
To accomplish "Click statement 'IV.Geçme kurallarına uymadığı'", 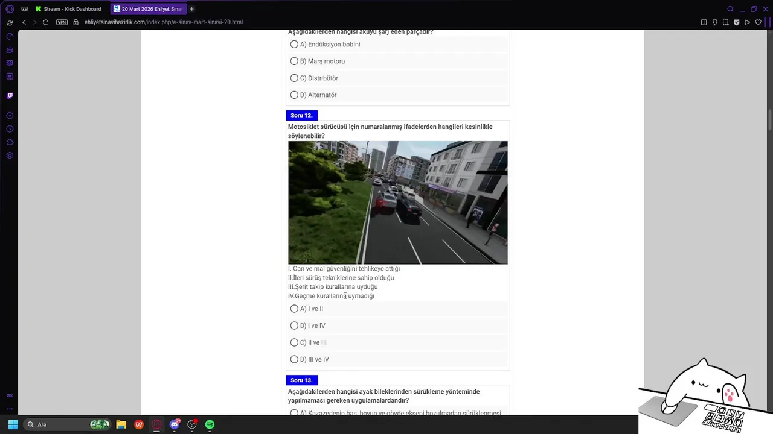I will click(331, 296).
